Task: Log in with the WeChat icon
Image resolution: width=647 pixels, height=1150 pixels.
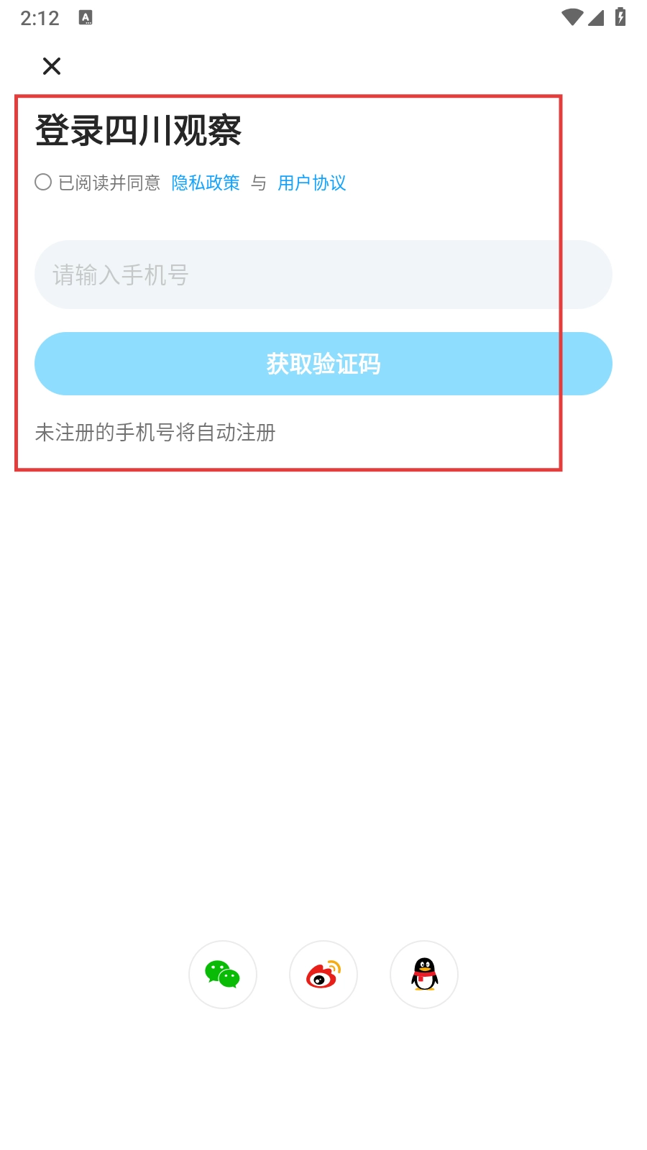Action: (x=223, y=975)
